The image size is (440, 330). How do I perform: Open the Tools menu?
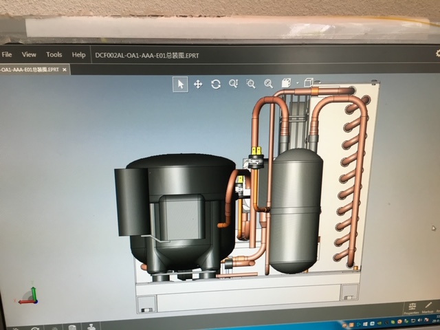tap(54, 54)
